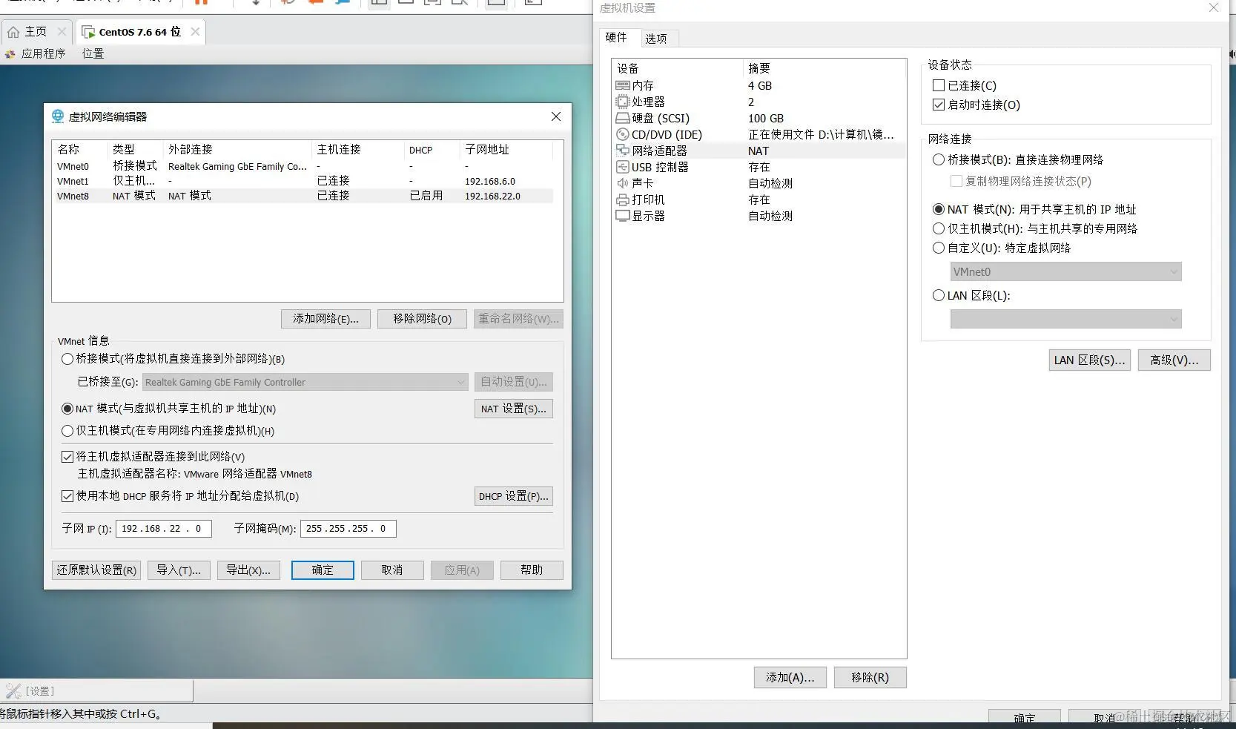The width and height of the screenshot is (1236, 729).
Task: Close the CentOS 7.6 64 位 tab
Action: [x=195, y=32]
